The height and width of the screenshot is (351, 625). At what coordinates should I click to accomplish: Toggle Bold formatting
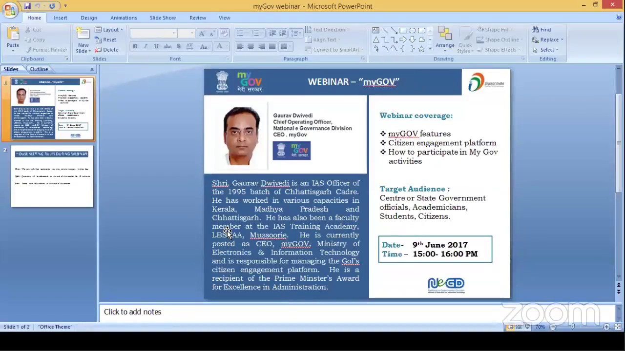135,46
